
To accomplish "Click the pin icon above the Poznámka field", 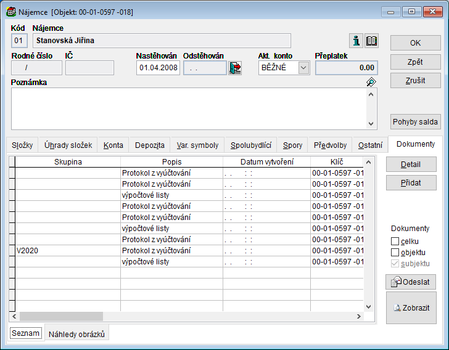I will pos(371,82).
